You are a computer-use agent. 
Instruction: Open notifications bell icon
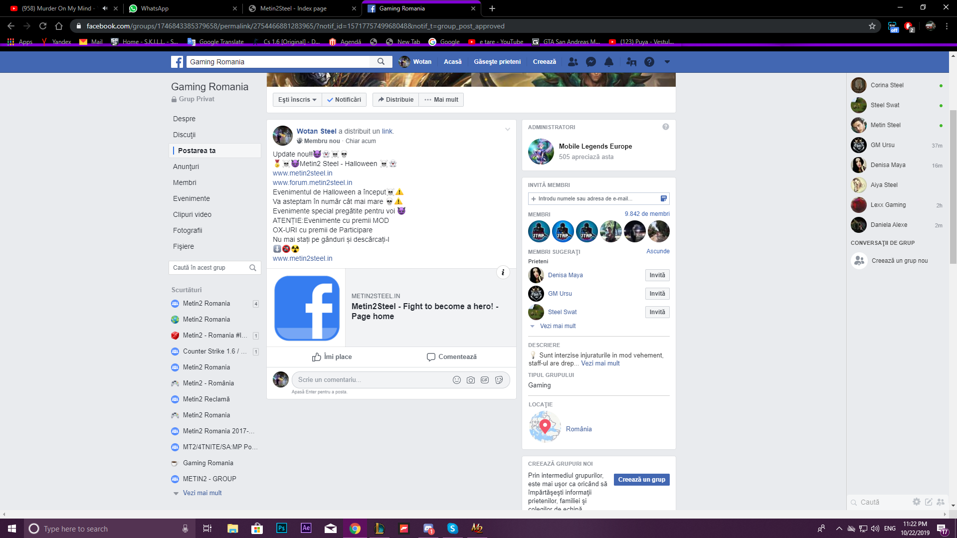(x=609, y=62)
